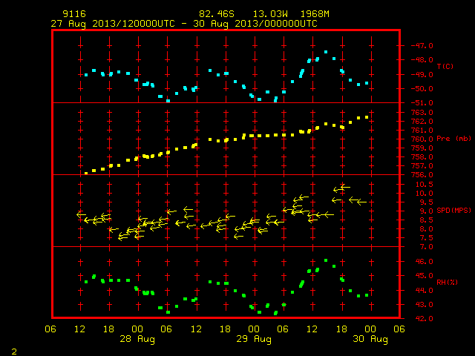The image size is (475, 356).
Task: Click the first yellow pressure point near 756.0
Action: click(x=86, y=174)
